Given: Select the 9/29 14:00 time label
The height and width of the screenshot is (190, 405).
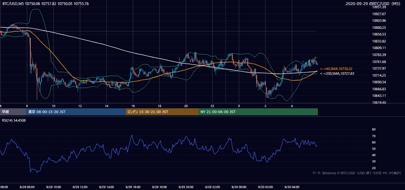Looking at the screenshot, I should [106, 187].
